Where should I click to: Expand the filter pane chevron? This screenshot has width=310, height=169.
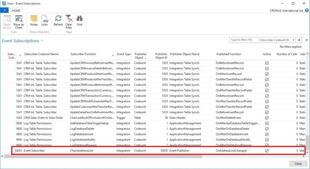[306, 40]
